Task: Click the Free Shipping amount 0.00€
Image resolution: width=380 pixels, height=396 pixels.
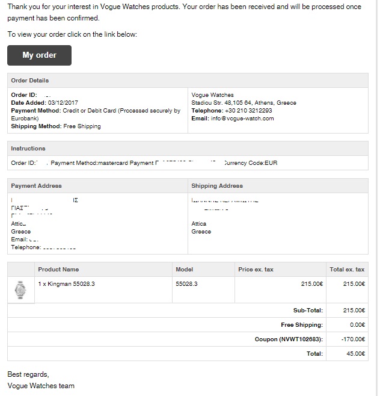Action: pyautogui.click(x=357, y=325)
